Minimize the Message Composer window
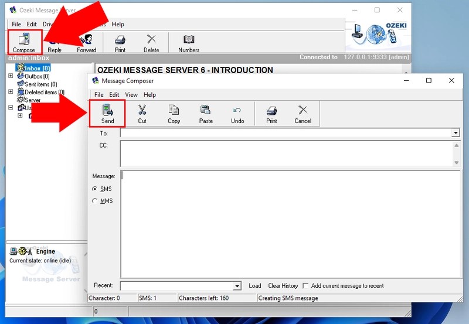Viewport: 469px width, 324px height. click(406, 80)
